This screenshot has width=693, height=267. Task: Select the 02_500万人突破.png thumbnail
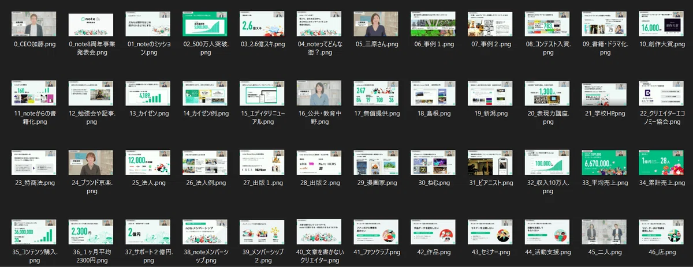[206, 25]
